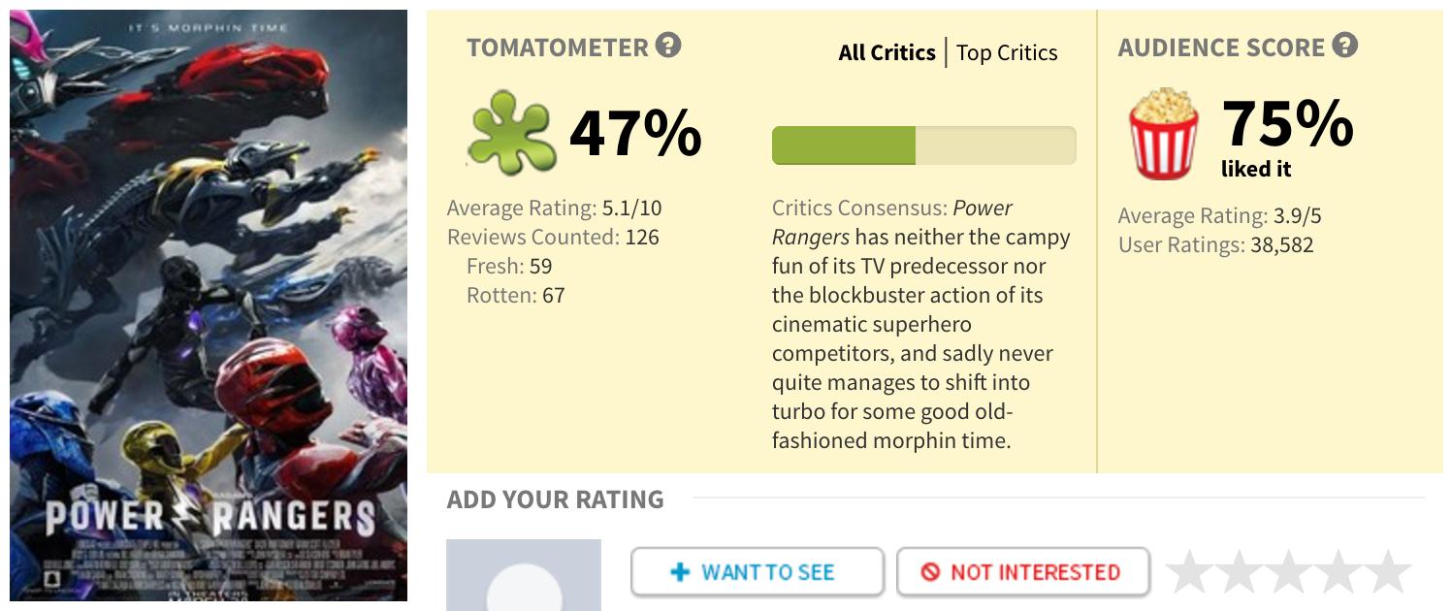
Task: Choose the fourth rating star
Action: click(1339, 572)
